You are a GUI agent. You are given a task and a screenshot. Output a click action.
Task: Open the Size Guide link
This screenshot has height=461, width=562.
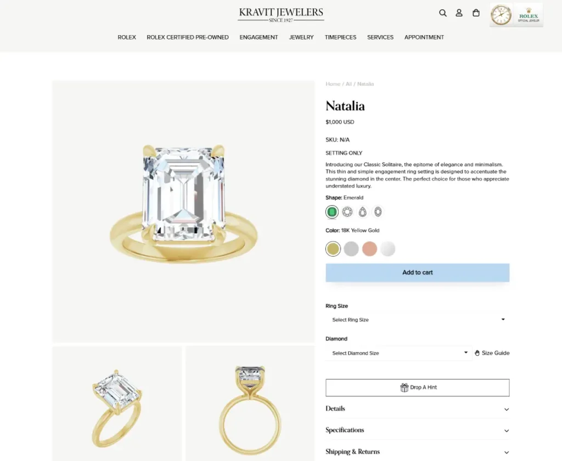(x=492, y=353)
